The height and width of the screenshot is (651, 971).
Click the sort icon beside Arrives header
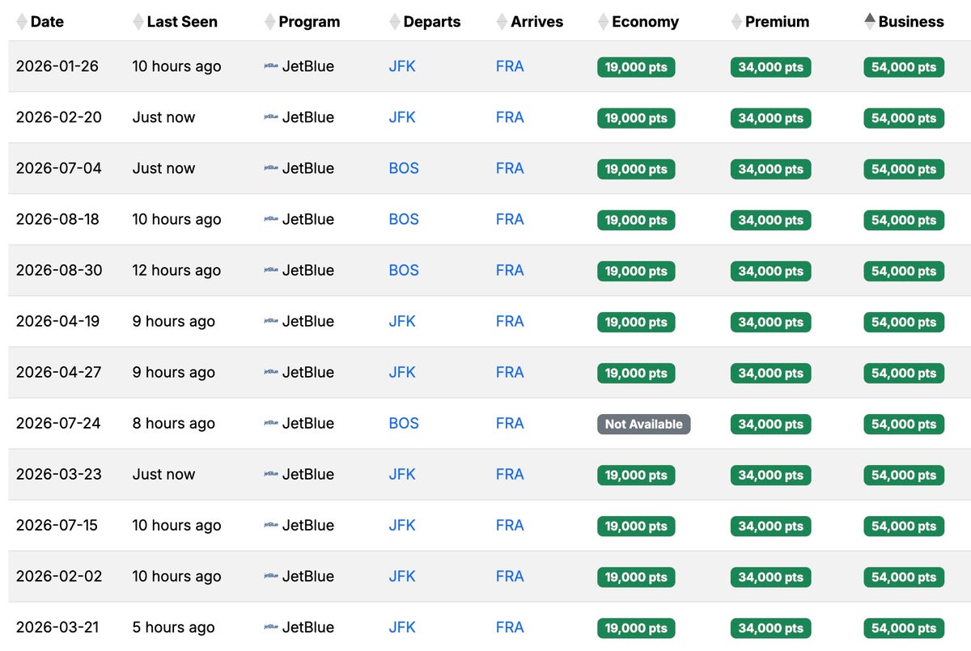502,22
